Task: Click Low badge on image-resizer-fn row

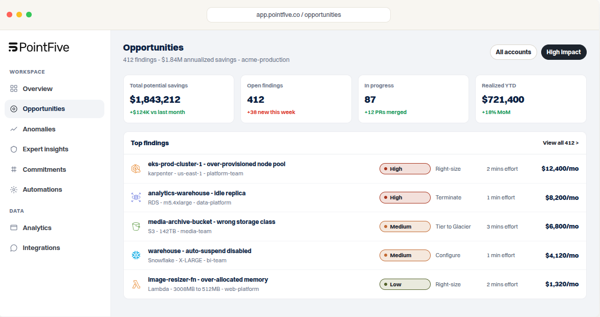Action: point(405,284)
